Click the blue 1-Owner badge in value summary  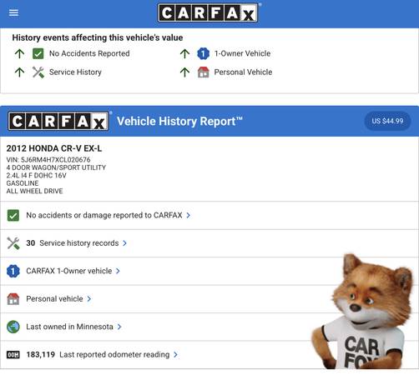click(203, 53)
